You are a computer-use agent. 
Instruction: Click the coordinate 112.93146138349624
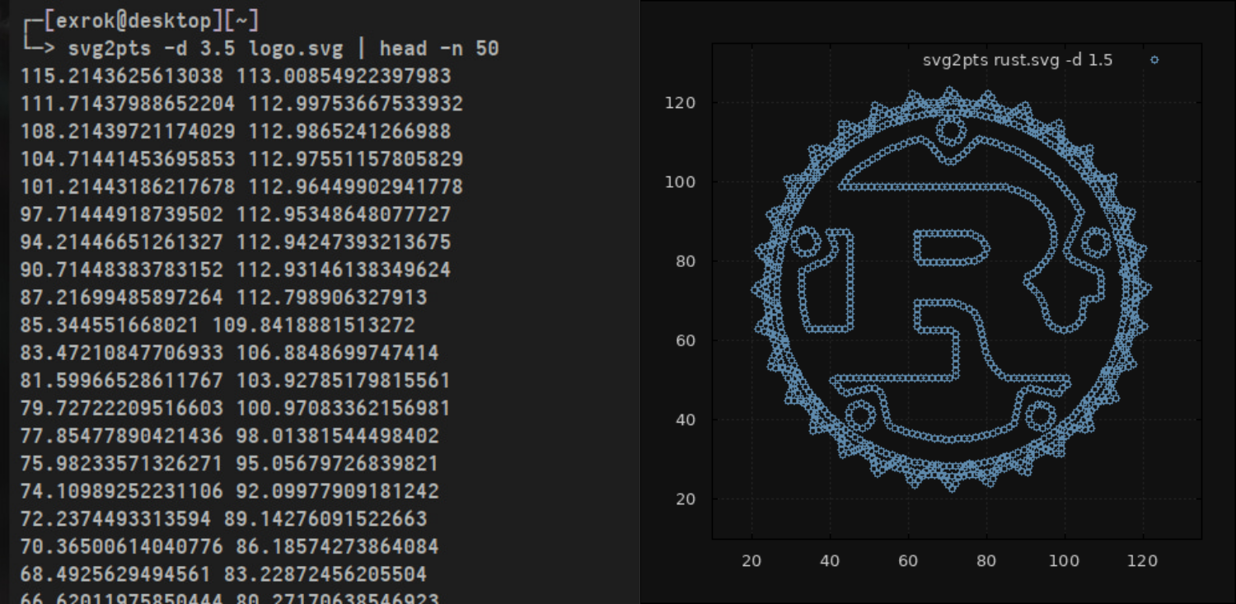pos(344,270)
